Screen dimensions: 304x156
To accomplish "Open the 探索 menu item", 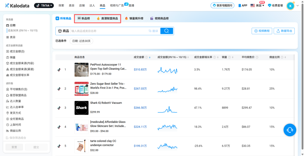I will pos(61,6).
